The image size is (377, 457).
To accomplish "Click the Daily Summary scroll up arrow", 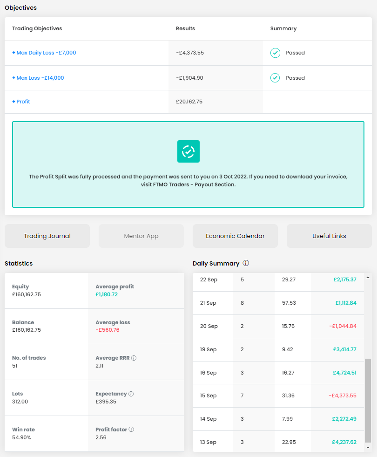I will [368, 278].
